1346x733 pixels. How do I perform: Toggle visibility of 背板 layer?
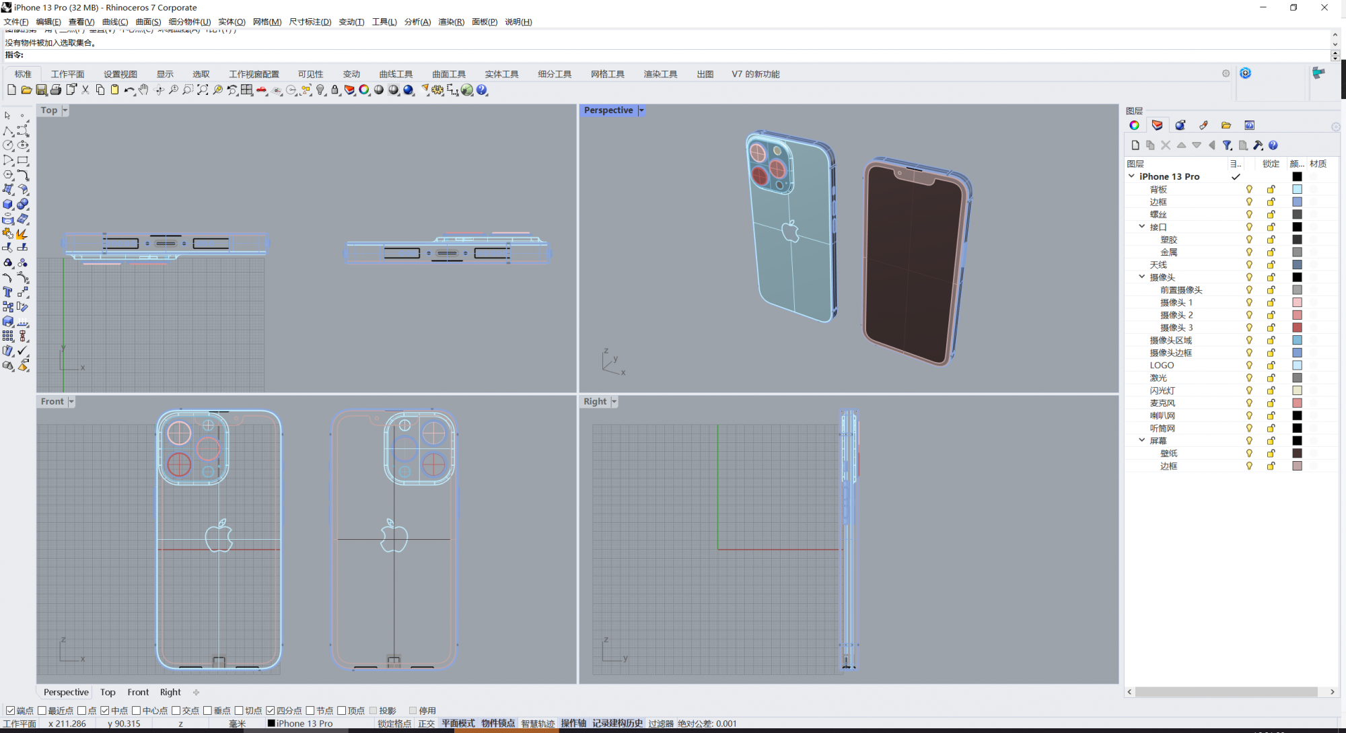click(1248, 188)
